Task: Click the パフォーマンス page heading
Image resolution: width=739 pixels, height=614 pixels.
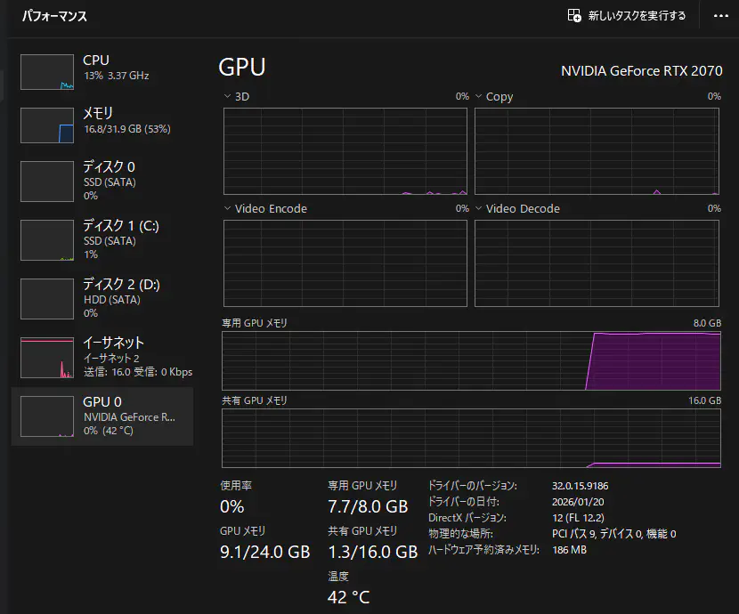Action: point(54,16)
